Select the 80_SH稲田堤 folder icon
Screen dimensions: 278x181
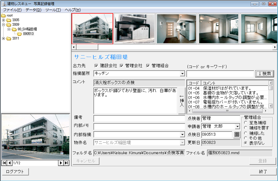(x=14, y=29)
